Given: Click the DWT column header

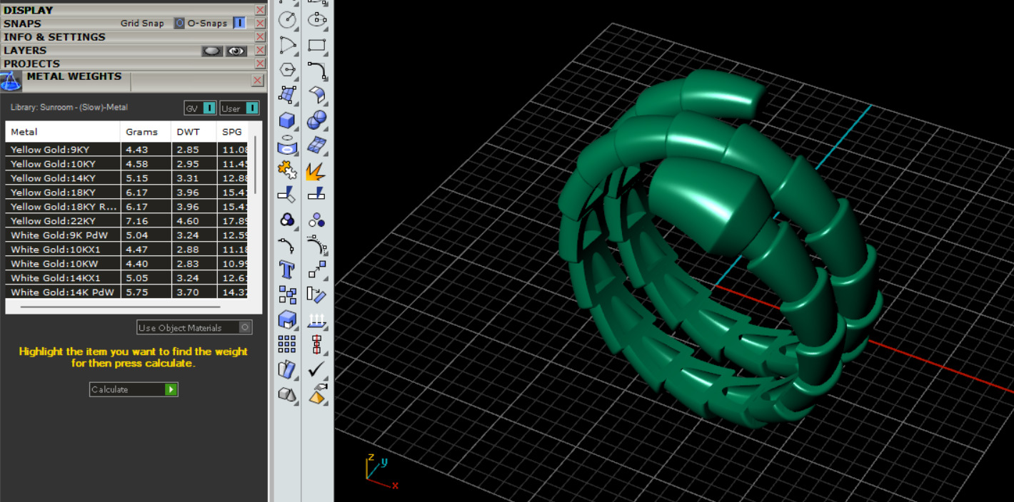Looking at the screenshot, I should (x=194, y=132).
